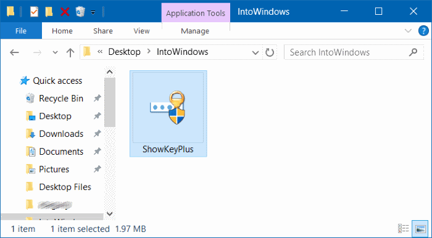Click the pin icon beside Downloads
Screen dimensions: 432x238
click(x=98, y=134)
